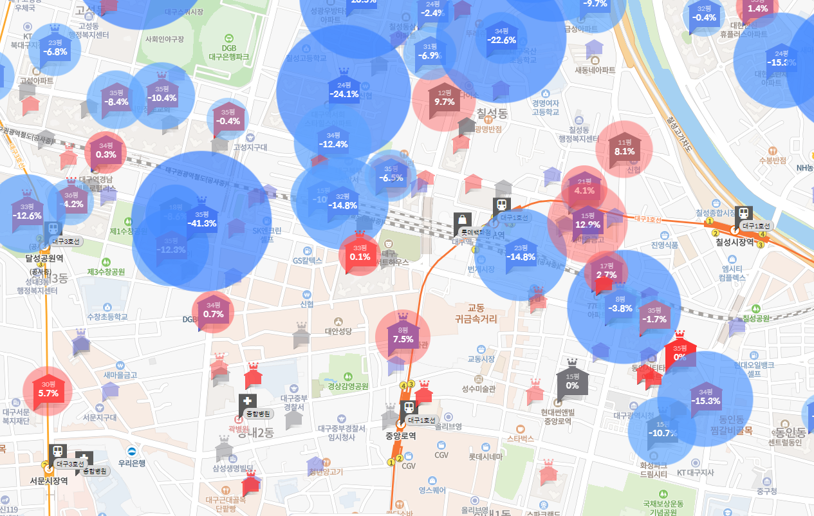Click the 롯데시네마 label

click(485, 456)
